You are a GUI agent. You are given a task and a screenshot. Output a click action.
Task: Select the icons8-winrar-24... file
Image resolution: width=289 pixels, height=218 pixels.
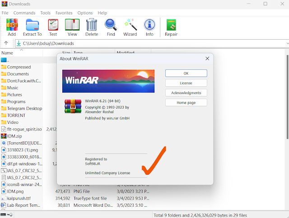22,184
